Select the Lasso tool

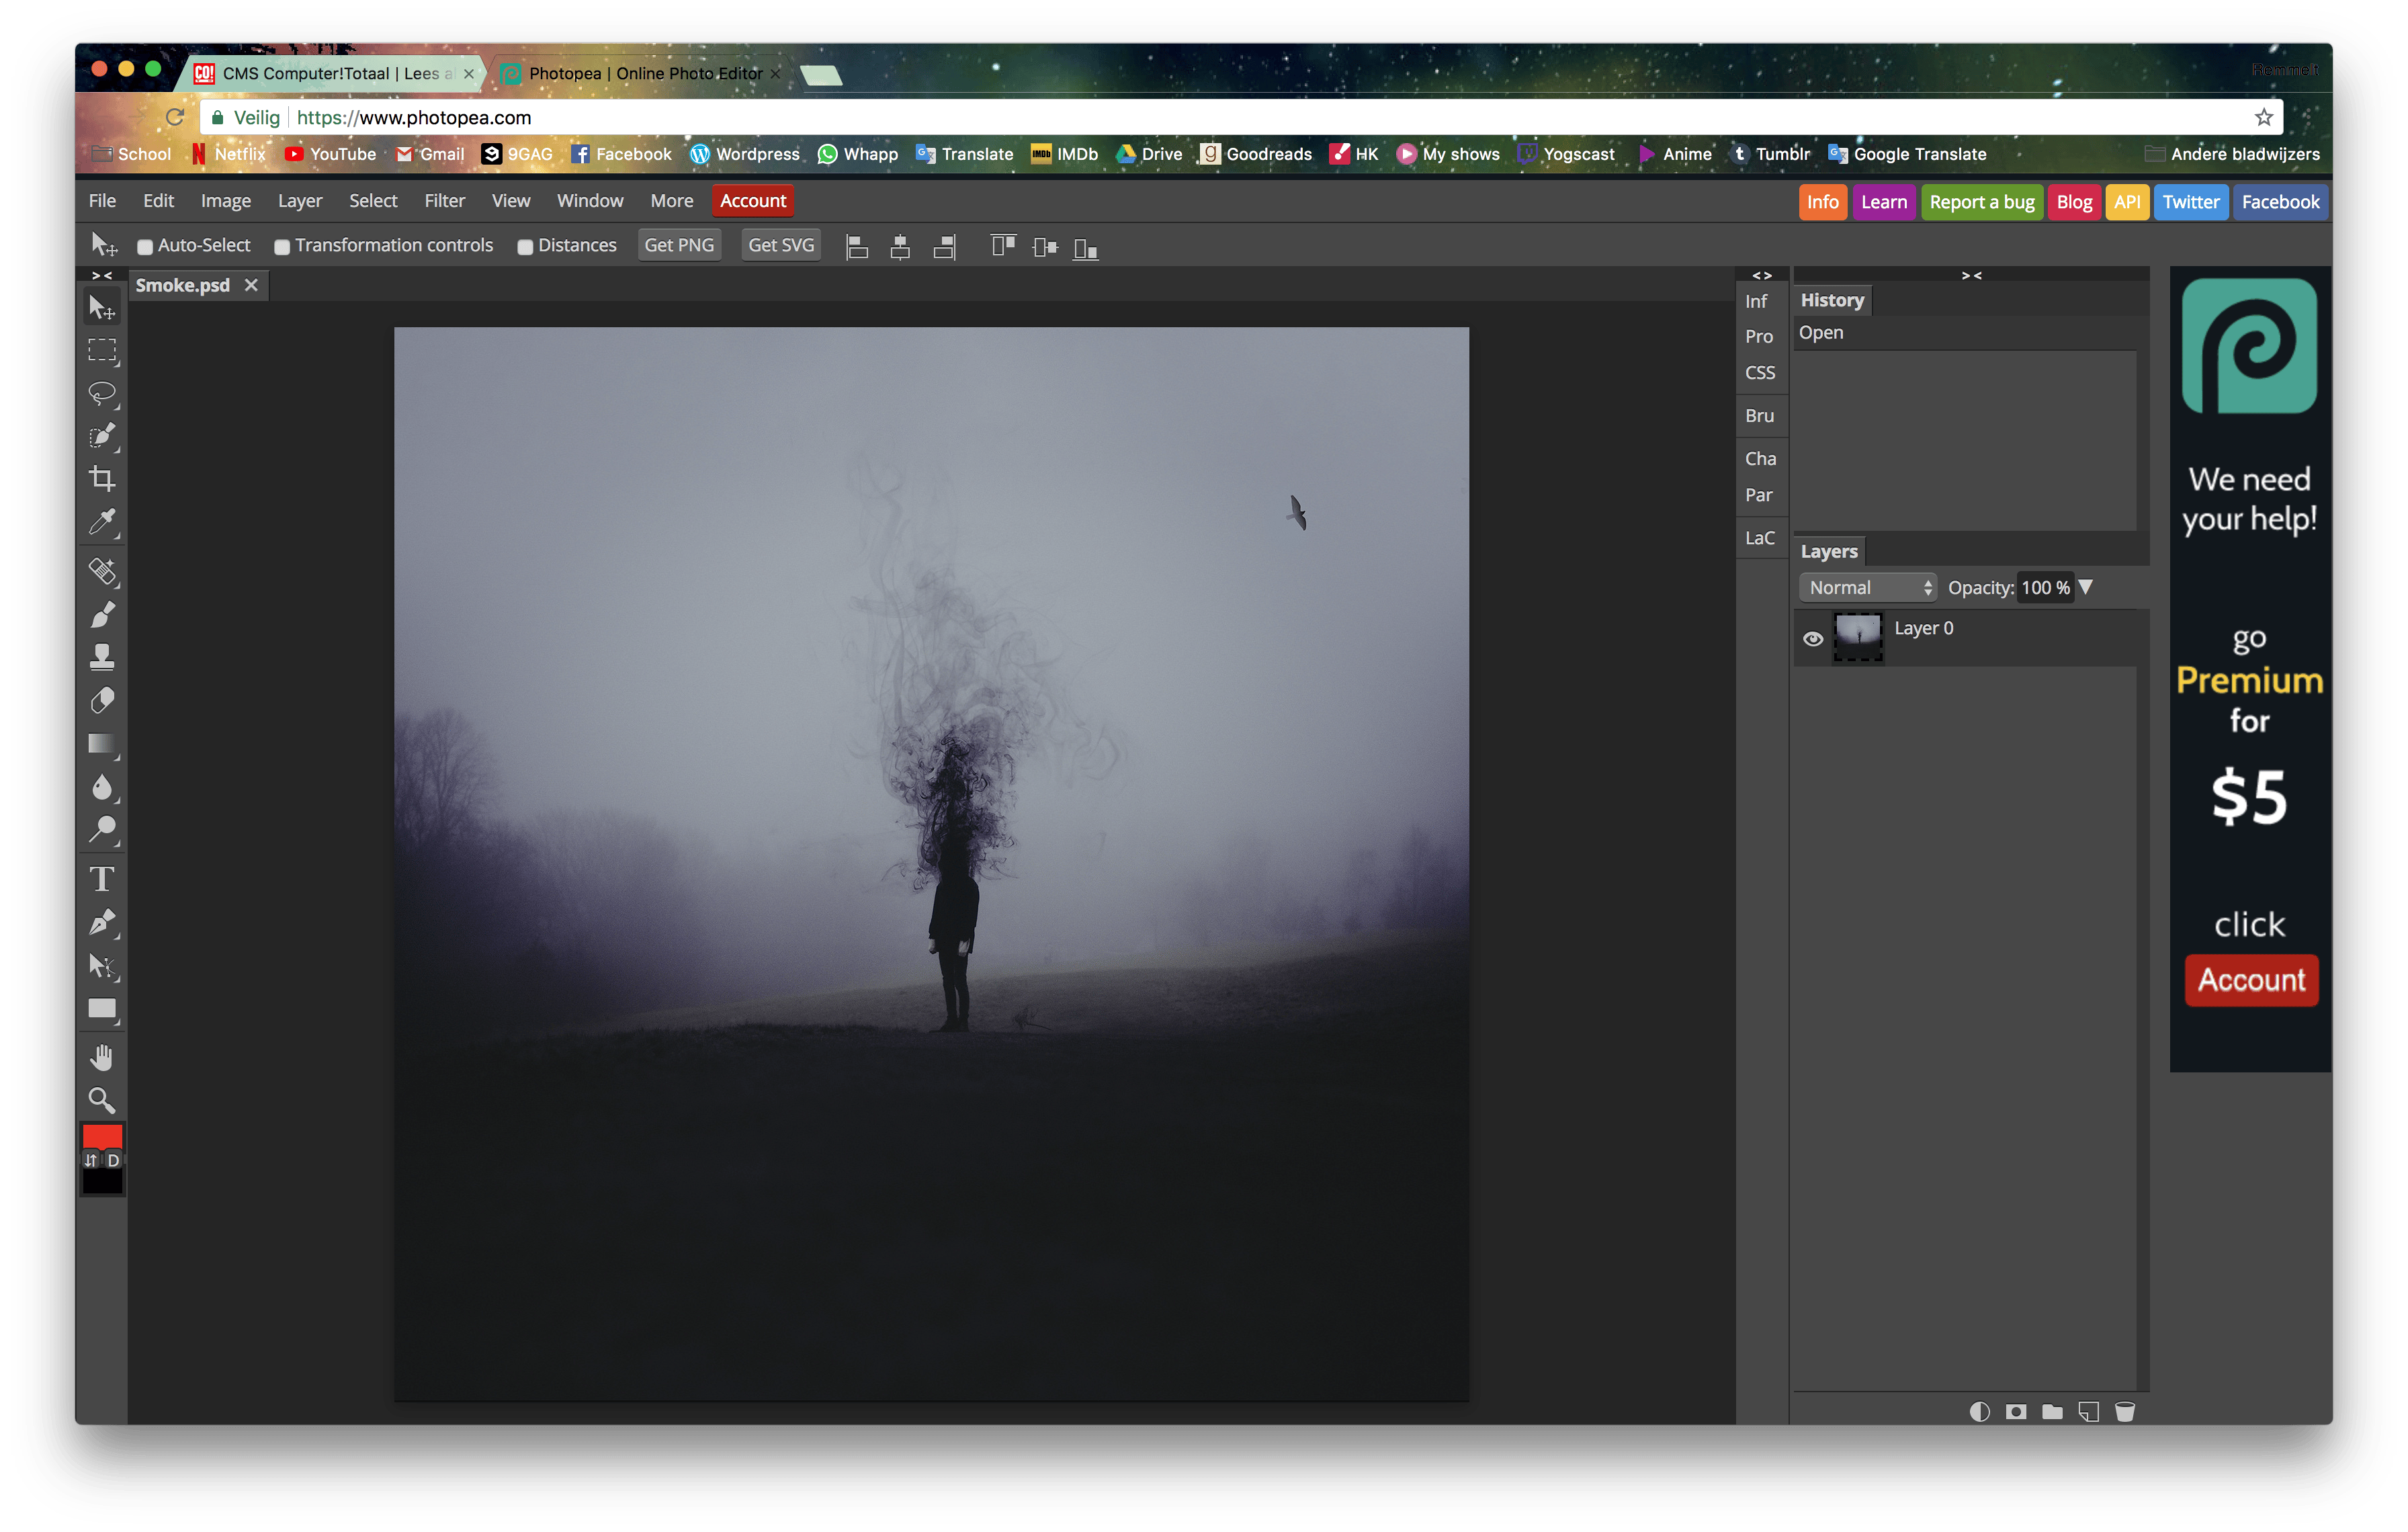point(102,393)
